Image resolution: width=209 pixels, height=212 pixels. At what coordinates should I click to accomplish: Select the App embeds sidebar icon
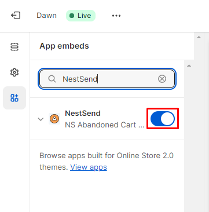(x=14, y=98)
